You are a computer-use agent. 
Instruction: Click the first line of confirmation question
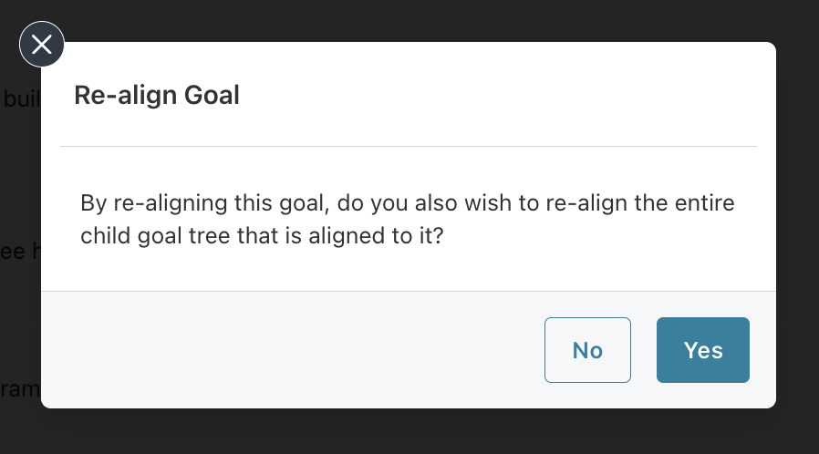tap(407, 202)
